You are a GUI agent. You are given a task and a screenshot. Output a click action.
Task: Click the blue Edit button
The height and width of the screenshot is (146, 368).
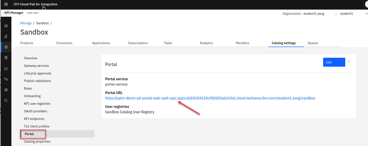click(334, 62)
